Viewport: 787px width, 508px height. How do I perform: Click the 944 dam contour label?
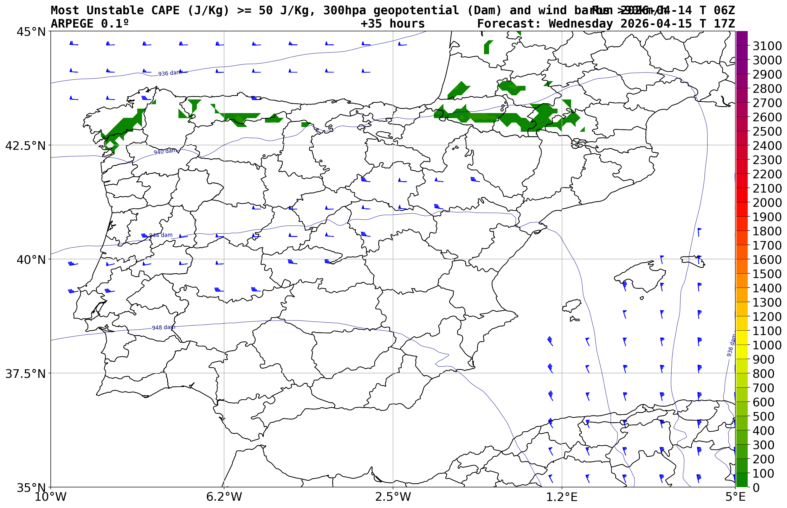161,235
